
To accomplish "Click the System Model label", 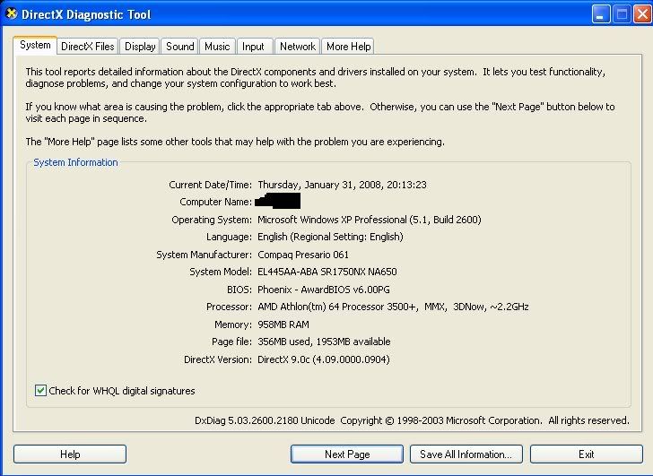I will (x=221, y=272).
